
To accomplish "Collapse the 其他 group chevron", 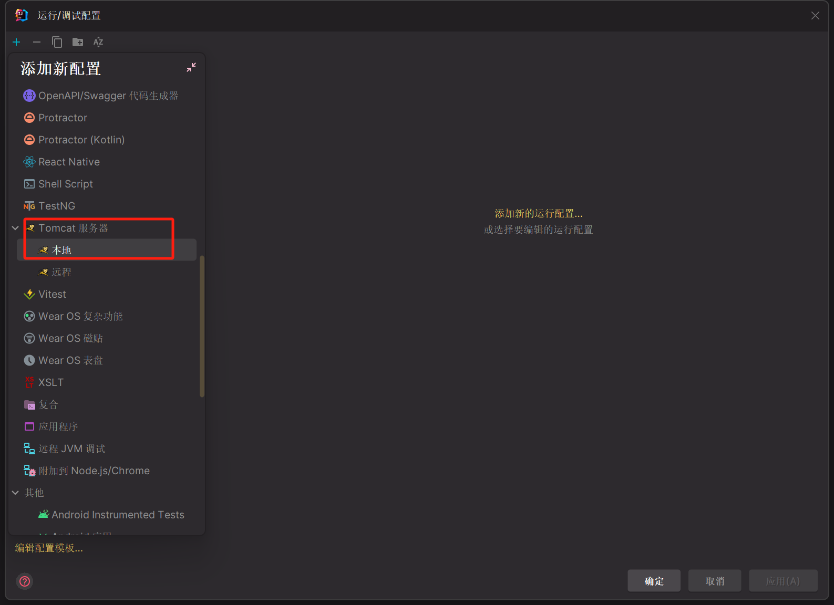I will coord(15,493).
